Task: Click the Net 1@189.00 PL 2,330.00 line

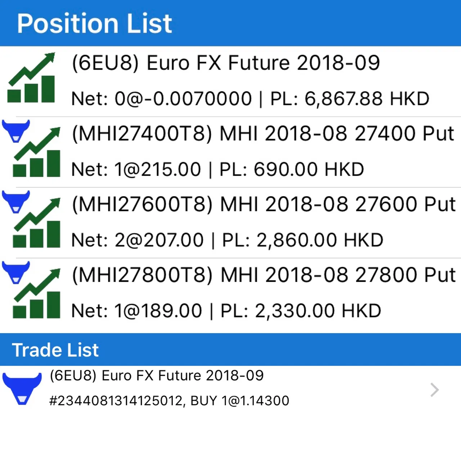Action: pos(226,310)
